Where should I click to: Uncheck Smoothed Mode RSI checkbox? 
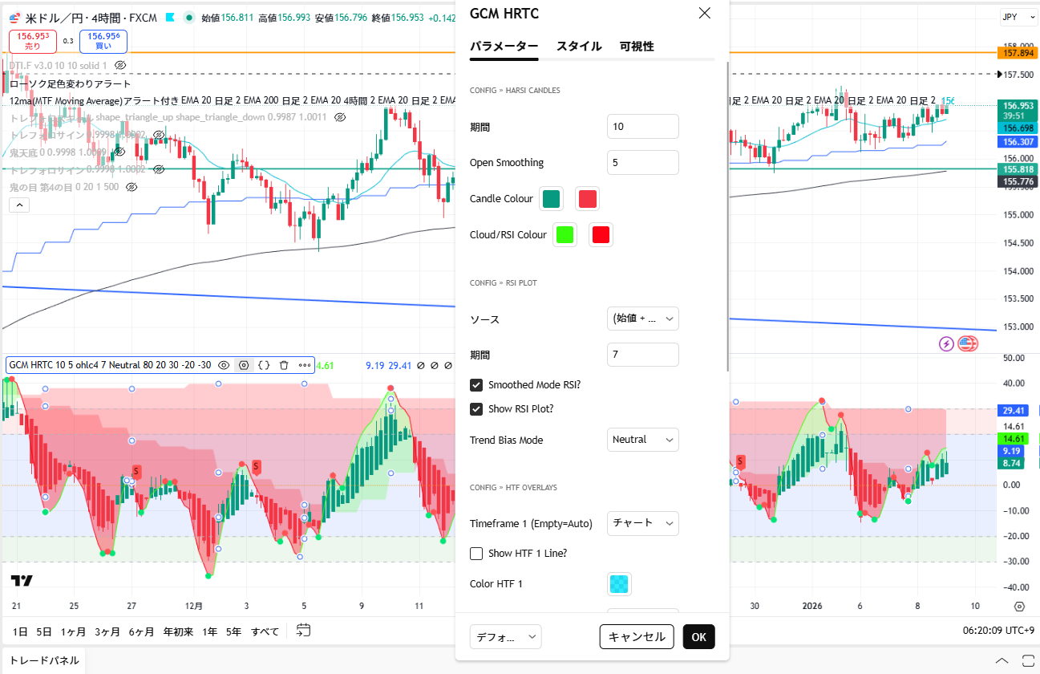point(476,385)
